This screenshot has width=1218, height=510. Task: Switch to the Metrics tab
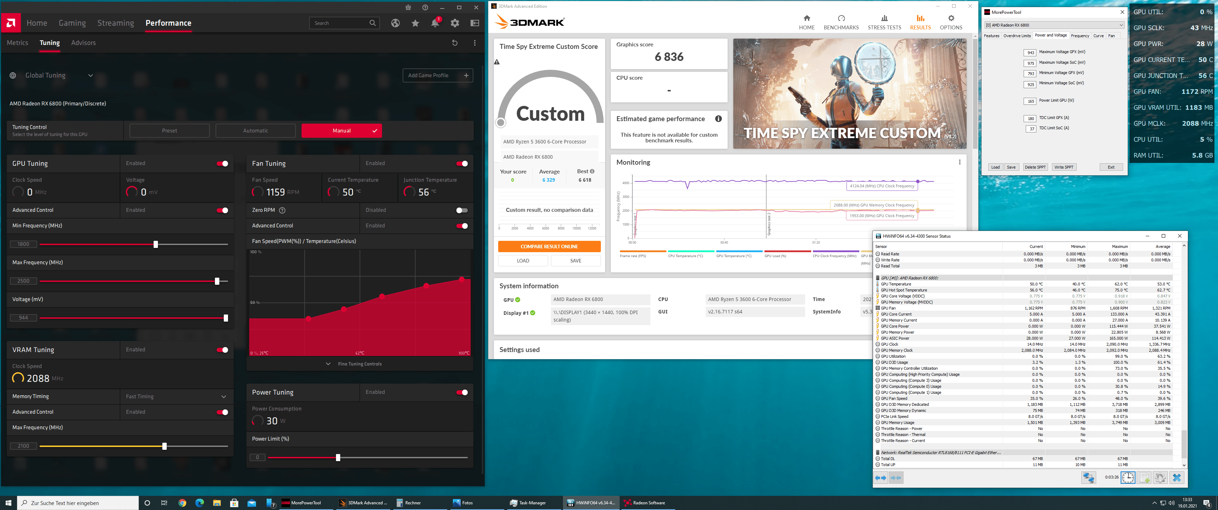[x=17, y=42]
